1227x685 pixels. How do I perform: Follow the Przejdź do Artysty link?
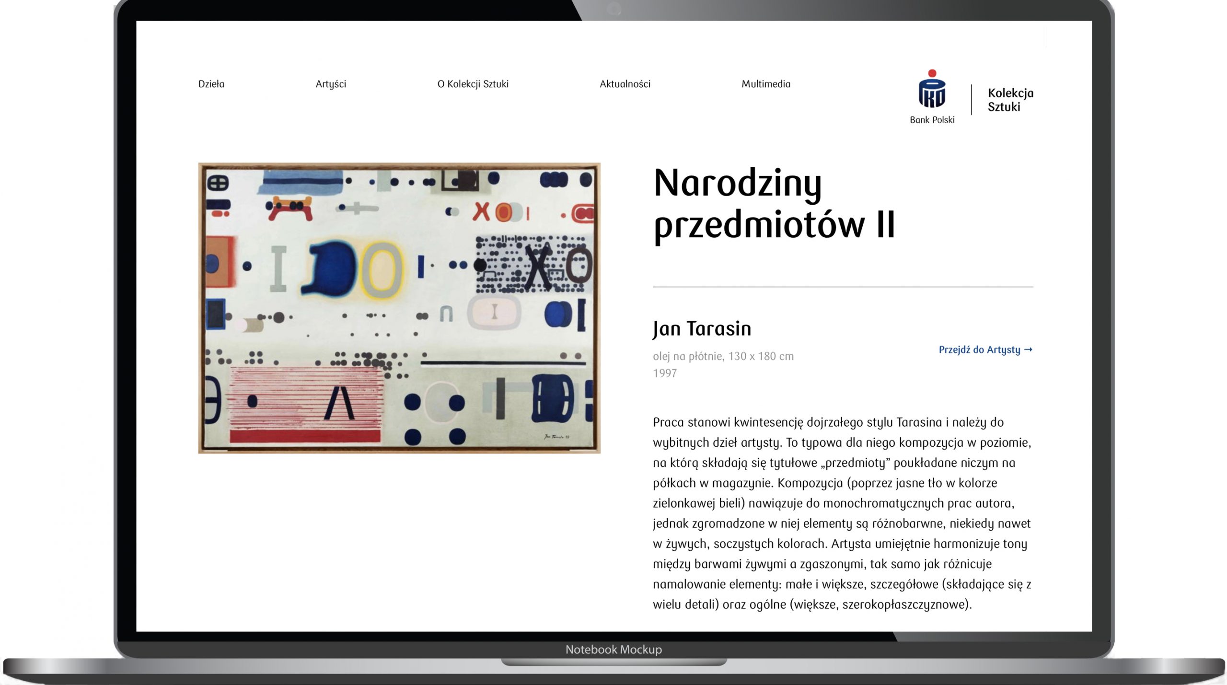pos(985,349)
